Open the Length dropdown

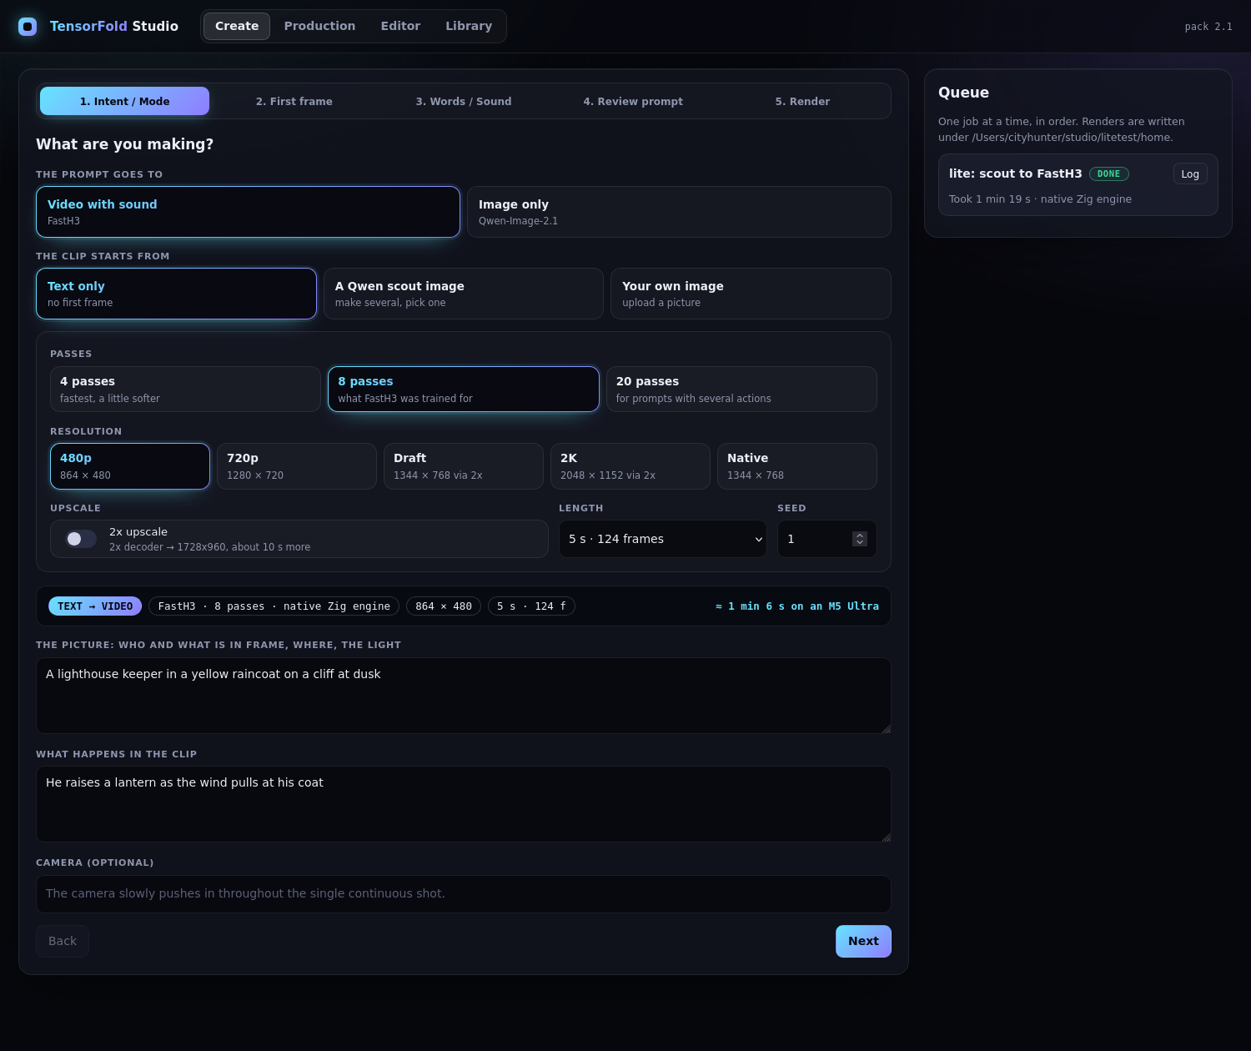(663, 539)
